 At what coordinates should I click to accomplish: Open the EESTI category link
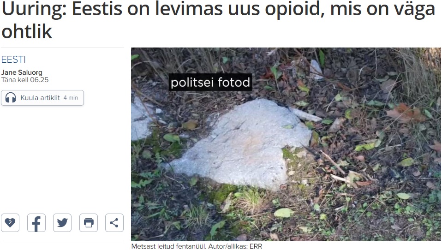point(13,60)
